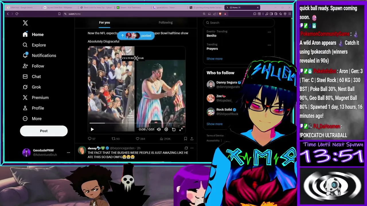The height and width of the screenshot is (206, 367).
Task: Reply to the video post
Action: [92, 139]
